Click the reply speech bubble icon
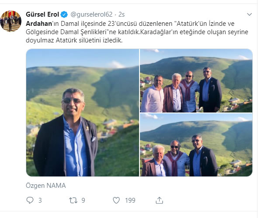The width and height of the screenshot is (258, 218). [30, 200]
